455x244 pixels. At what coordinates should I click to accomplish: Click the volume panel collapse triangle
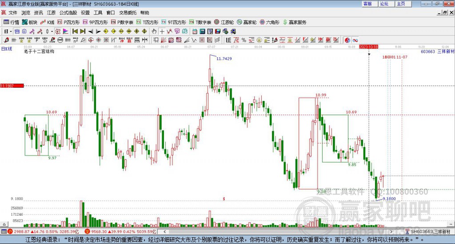tap(4, 224)
